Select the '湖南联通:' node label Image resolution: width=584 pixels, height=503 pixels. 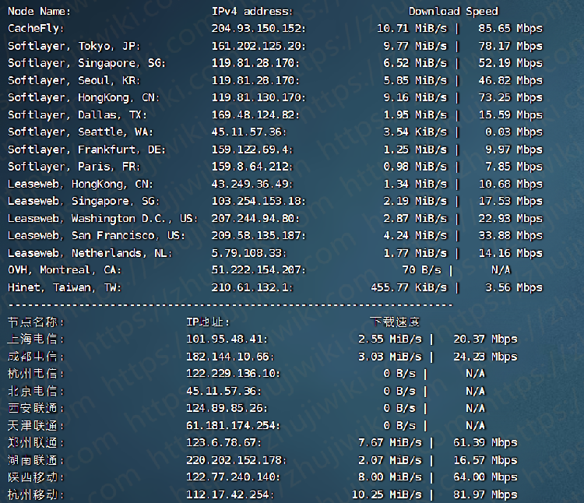[36, 460]
